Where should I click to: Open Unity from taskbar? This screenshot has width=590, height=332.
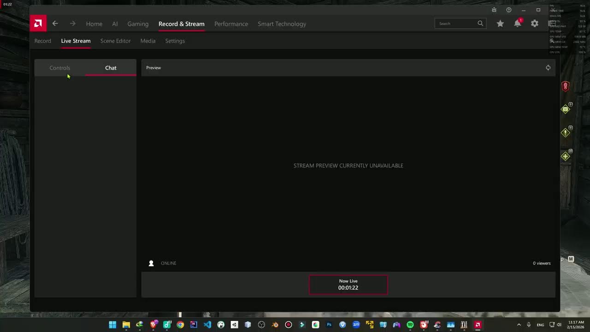click(234, 325)
